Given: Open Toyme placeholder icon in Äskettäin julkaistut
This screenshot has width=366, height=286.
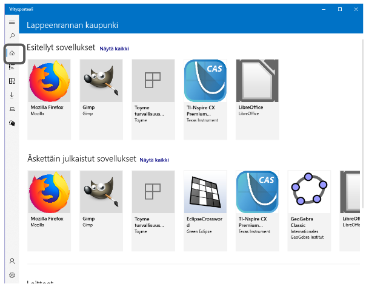Looking at the screenshot, I should 153,192.
